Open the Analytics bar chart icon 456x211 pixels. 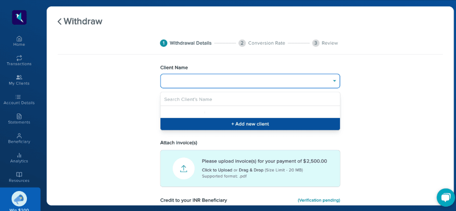coord(19,155)
